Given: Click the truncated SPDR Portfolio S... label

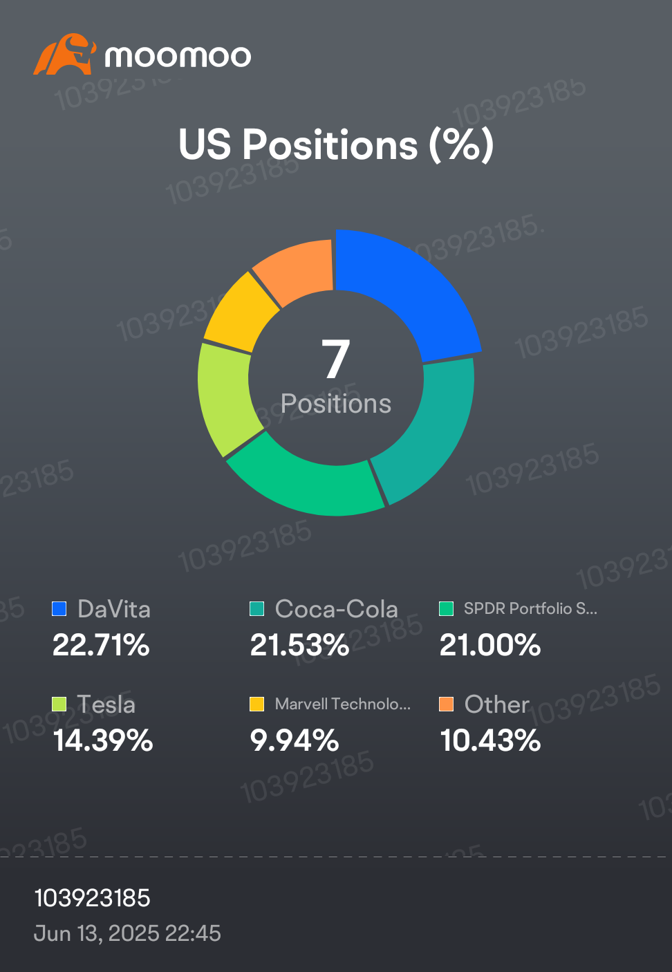Looking at the screenshot, I should tap(530, 608).
